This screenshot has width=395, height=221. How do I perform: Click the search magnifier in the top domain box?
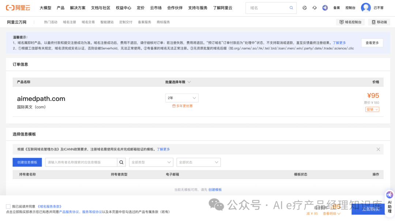(291, 8)
